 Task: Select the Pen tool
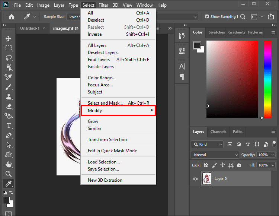[8, 136]
